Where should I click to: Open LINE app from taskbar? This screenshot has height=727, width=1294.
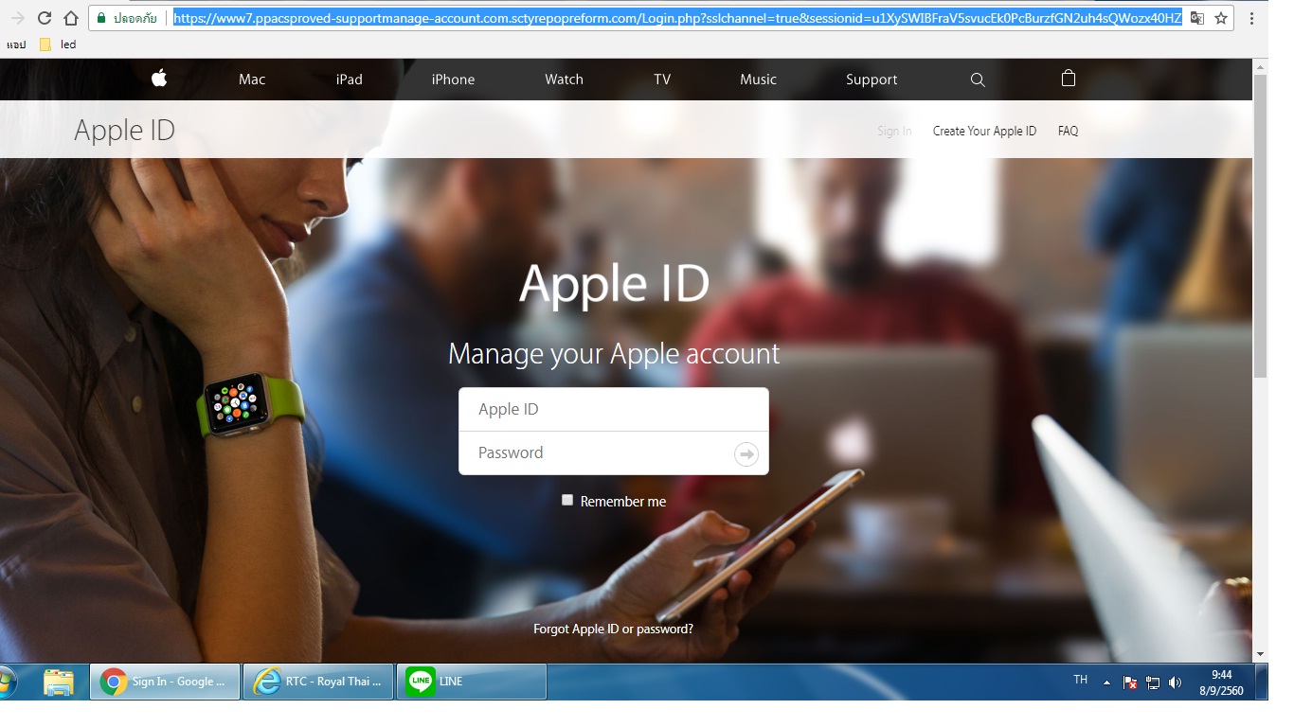(471, 682)
